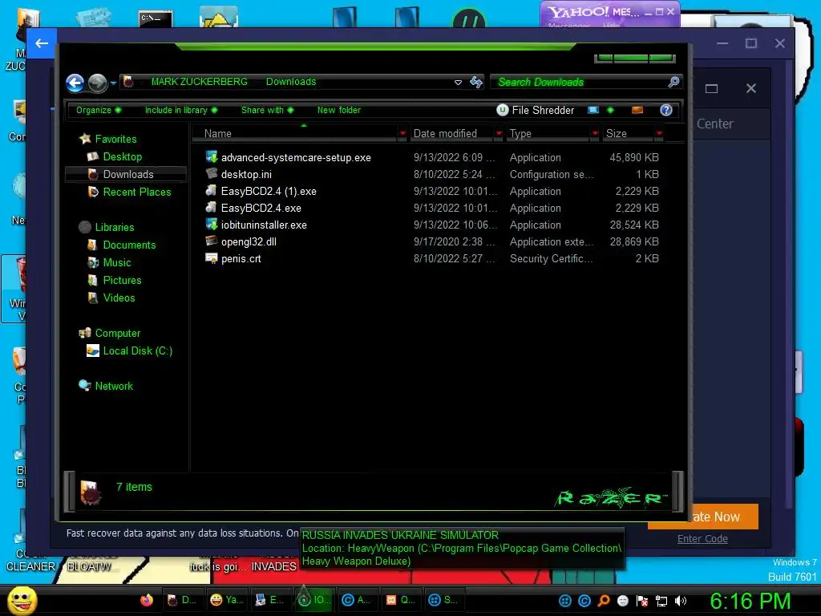Select opengl32.dll file
The width and height of the screenshot is (821, 616).
249,241
